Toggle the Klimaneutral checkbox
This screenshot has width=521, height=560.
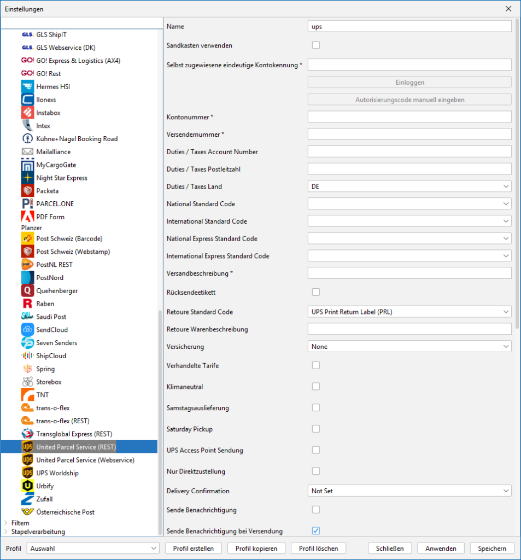[315, 387]
